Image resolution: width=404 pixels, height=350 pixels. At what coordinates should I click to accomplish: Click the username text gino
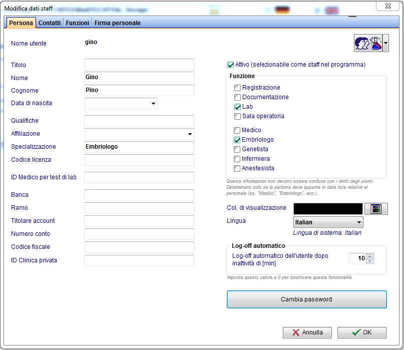(x=91, y=42)
